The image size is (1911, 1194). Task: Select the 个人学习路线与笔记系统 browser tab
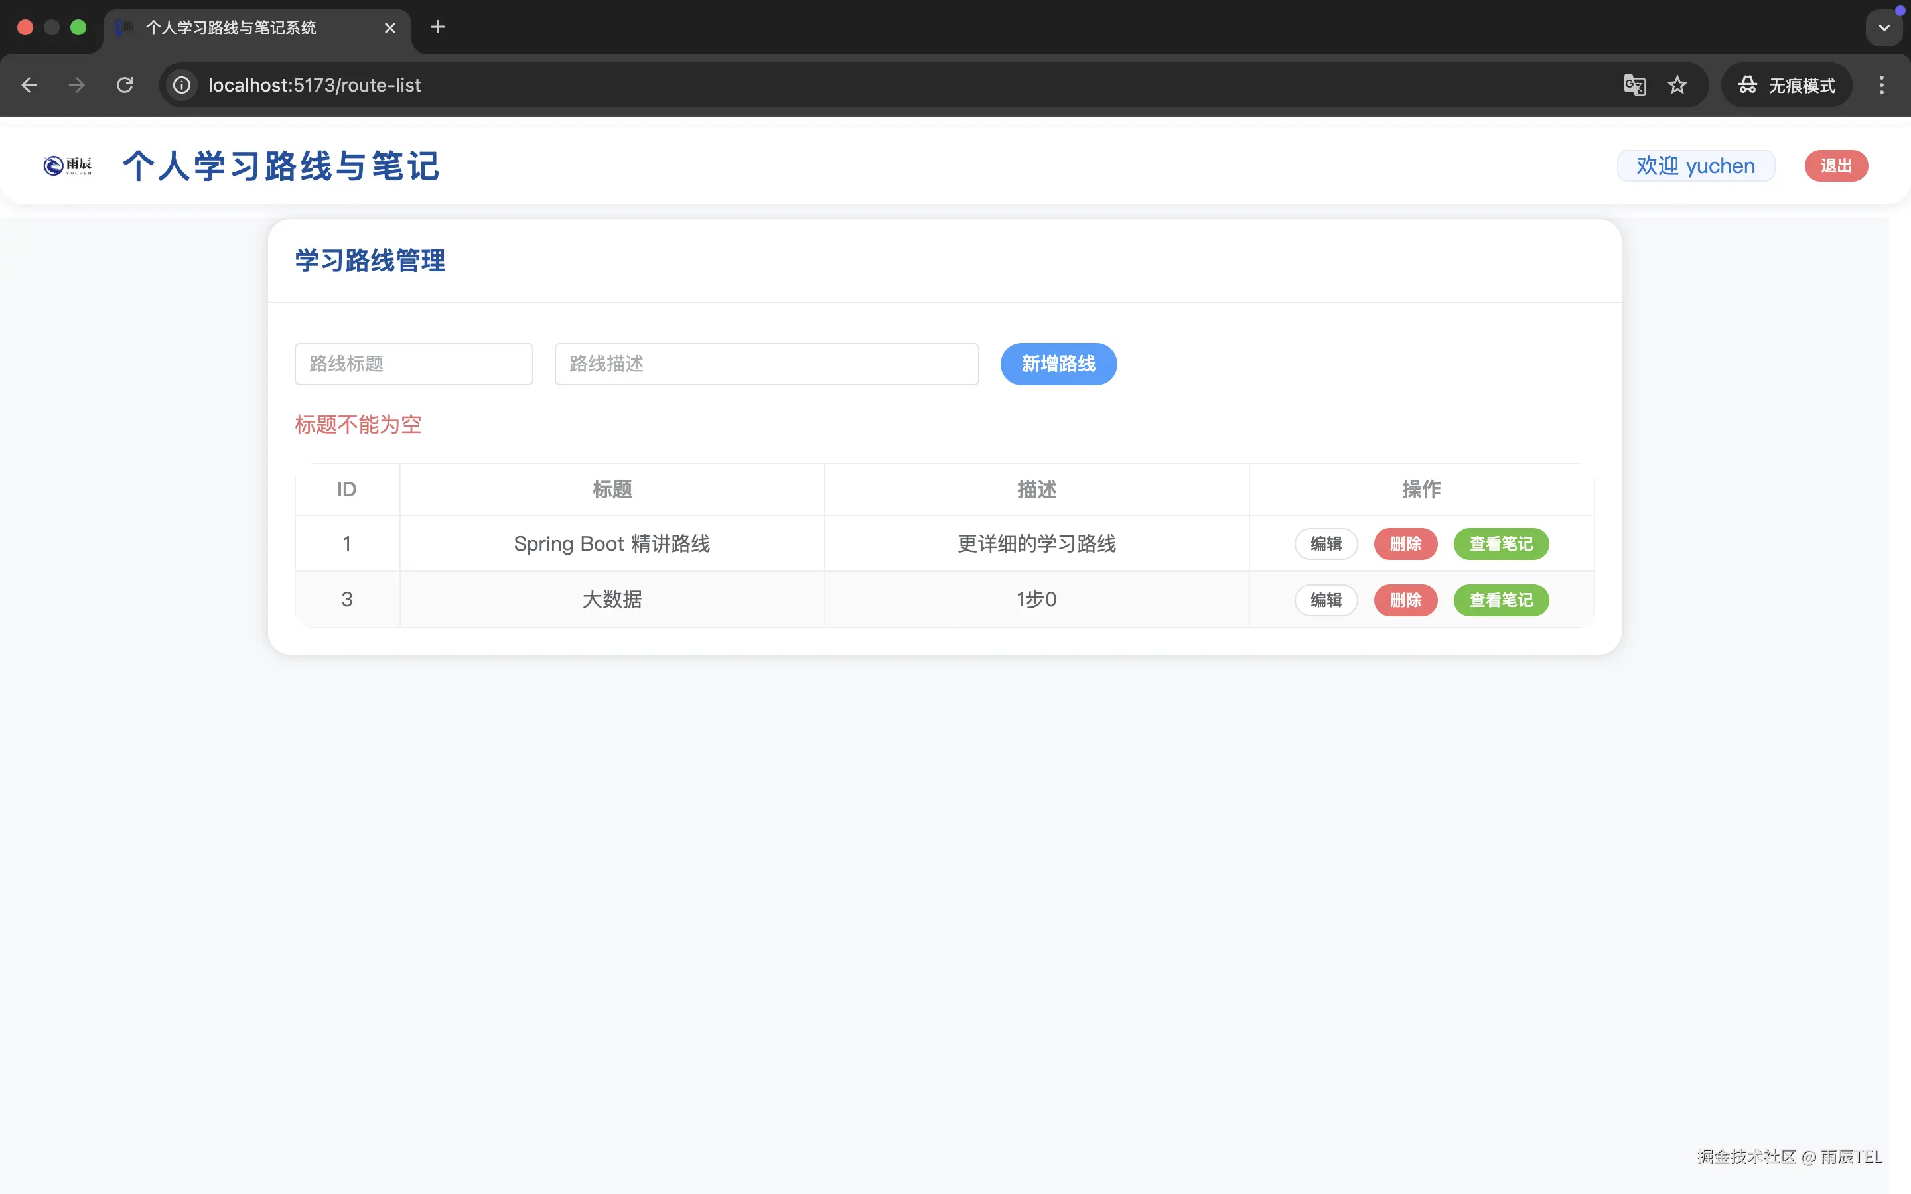[231, 28]
